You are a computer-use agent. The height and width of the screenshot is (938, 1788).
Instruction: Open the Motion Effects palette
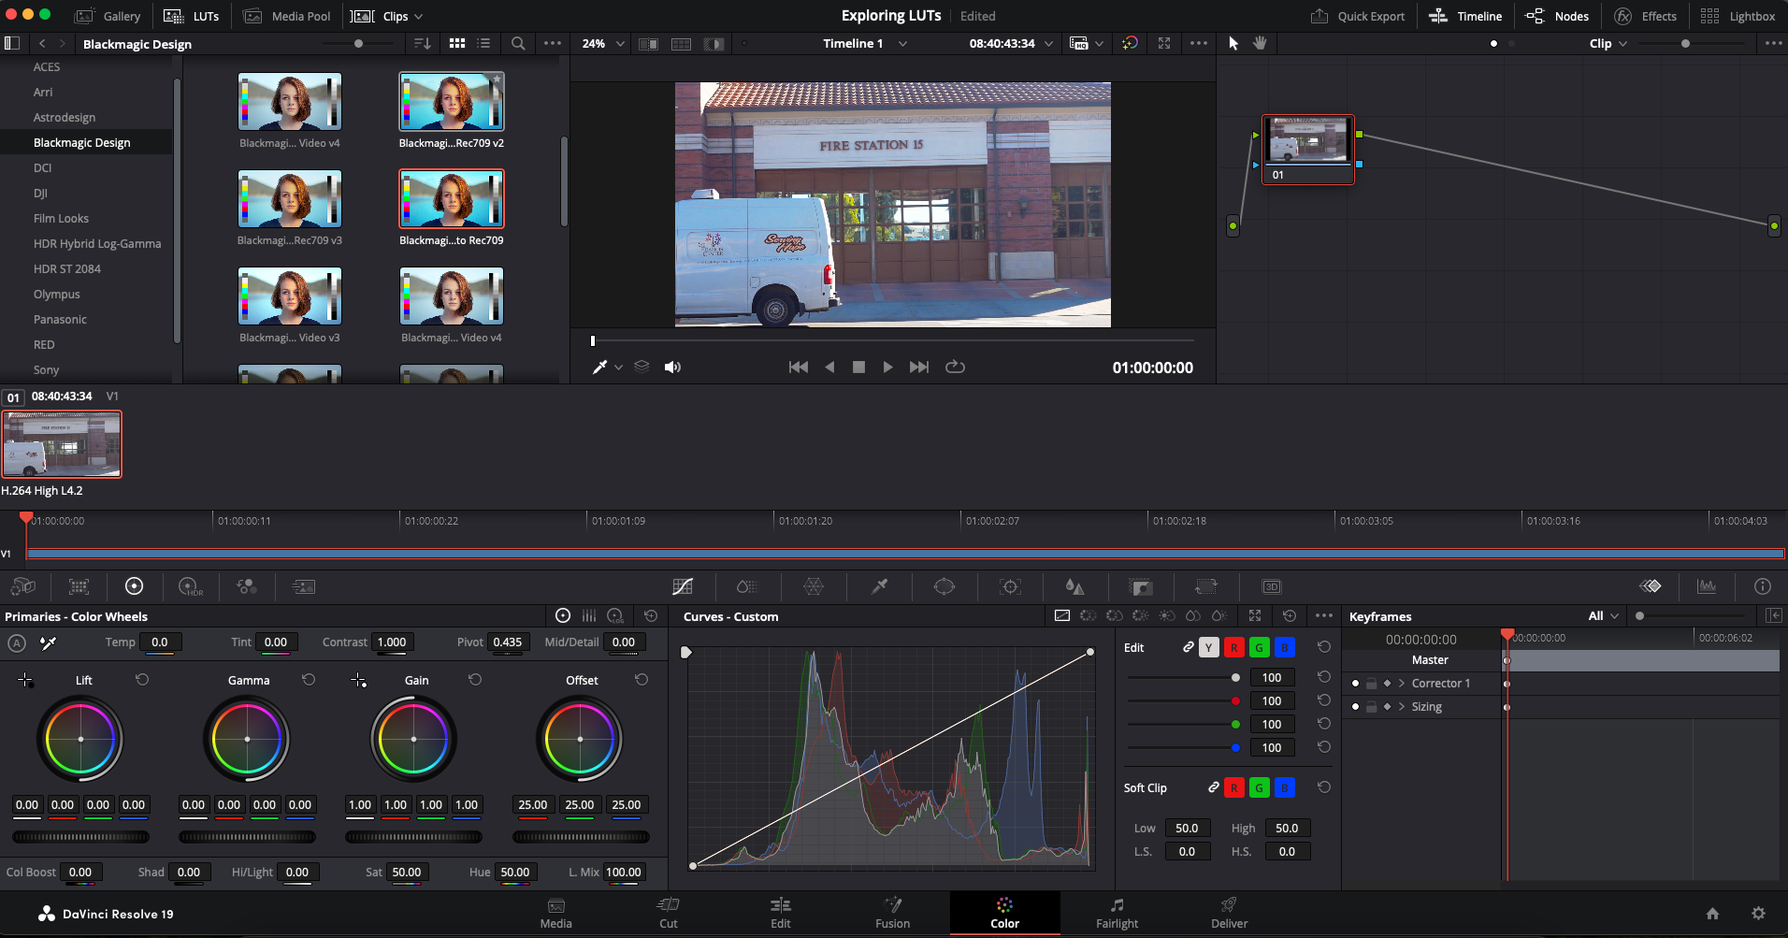(303, 586)
